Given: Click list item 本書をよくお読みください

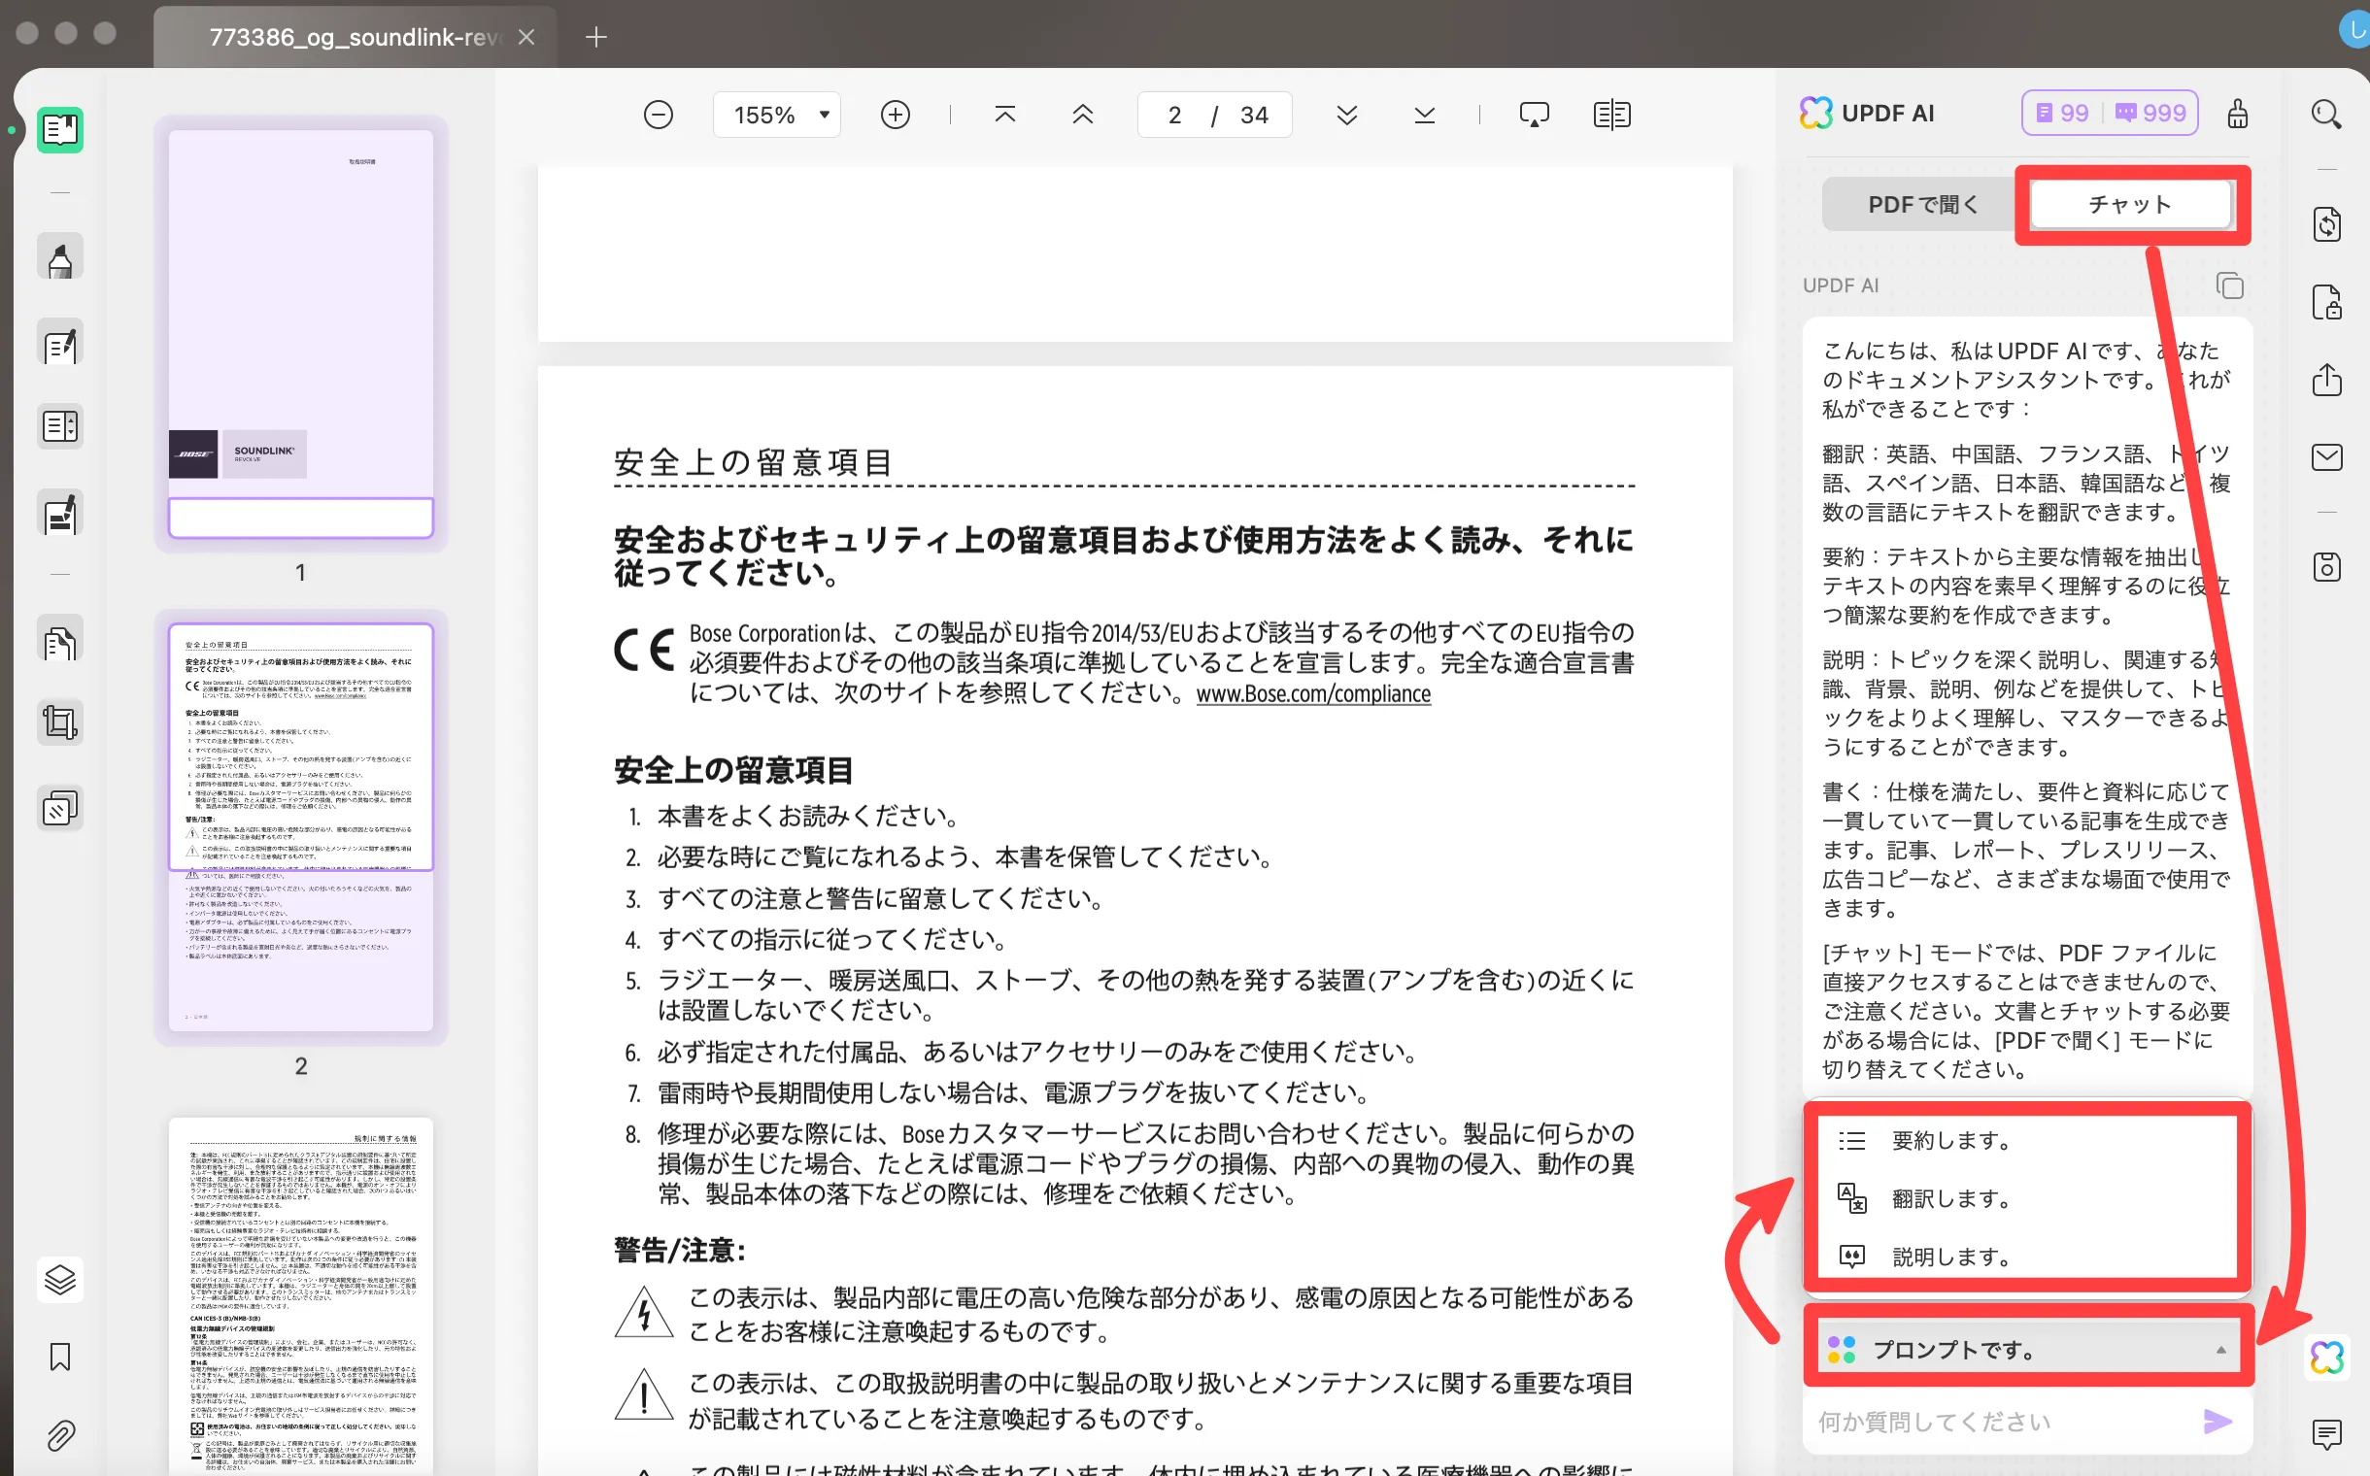Looking at the screenshot, I should [x=812, y=816].
